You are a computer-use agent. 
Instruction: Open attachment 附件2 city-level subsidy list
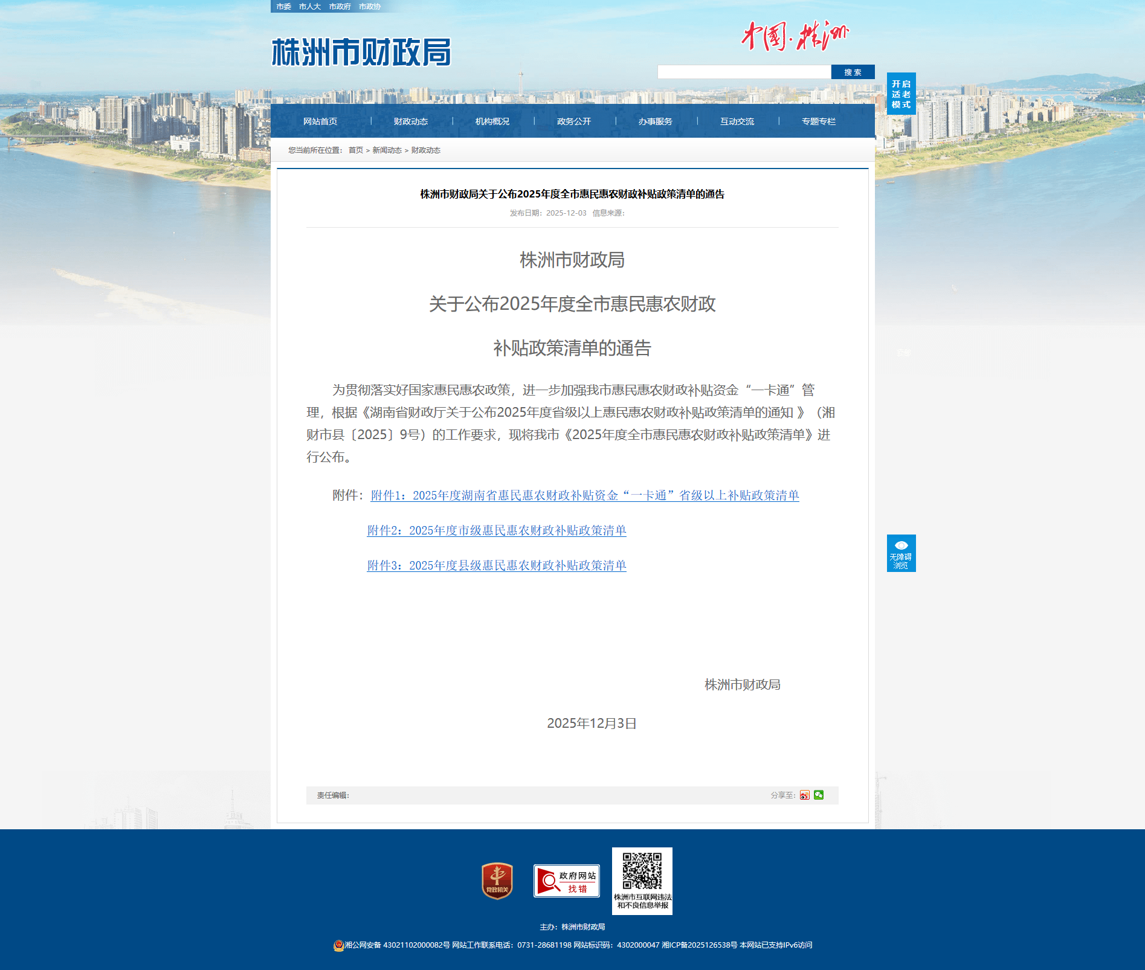pyautogui.click(x=497, y=530)
